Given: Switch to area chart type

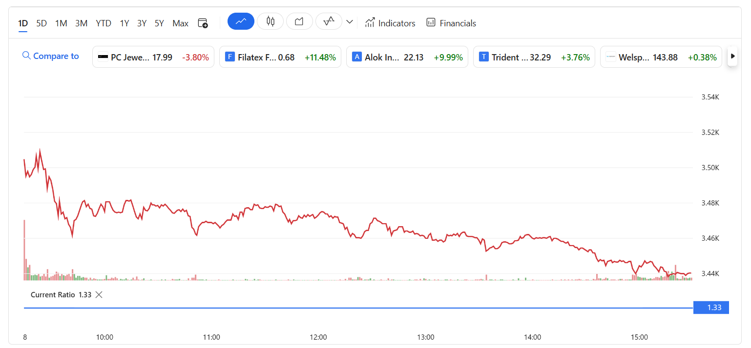Looking at the screenshot, I should point(299,21).
